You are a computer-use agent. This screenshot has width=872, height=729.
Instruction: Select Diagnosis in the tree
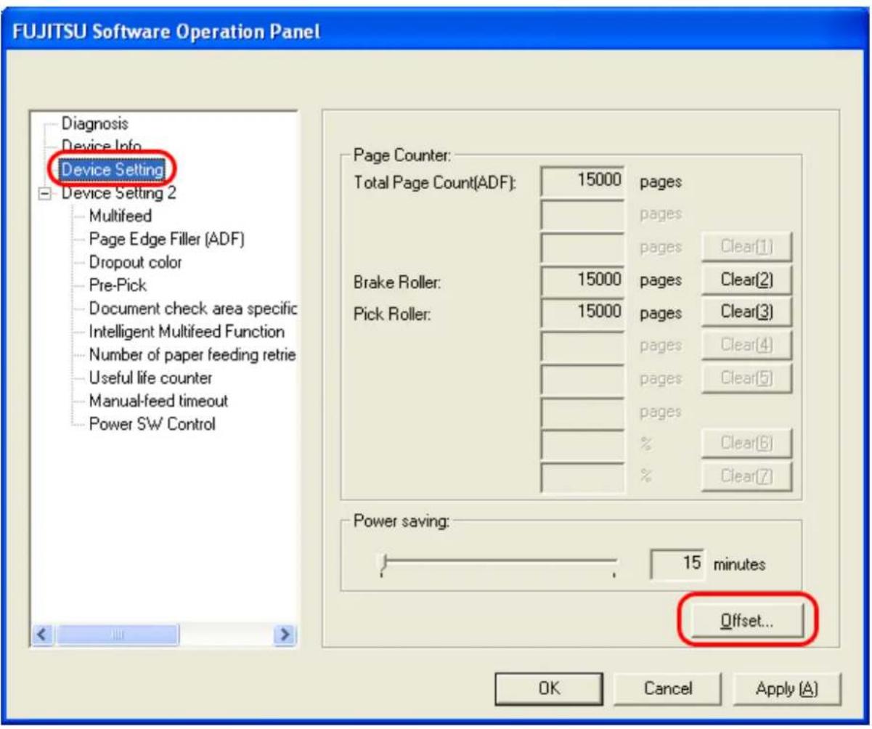click(x=94, y=124)
